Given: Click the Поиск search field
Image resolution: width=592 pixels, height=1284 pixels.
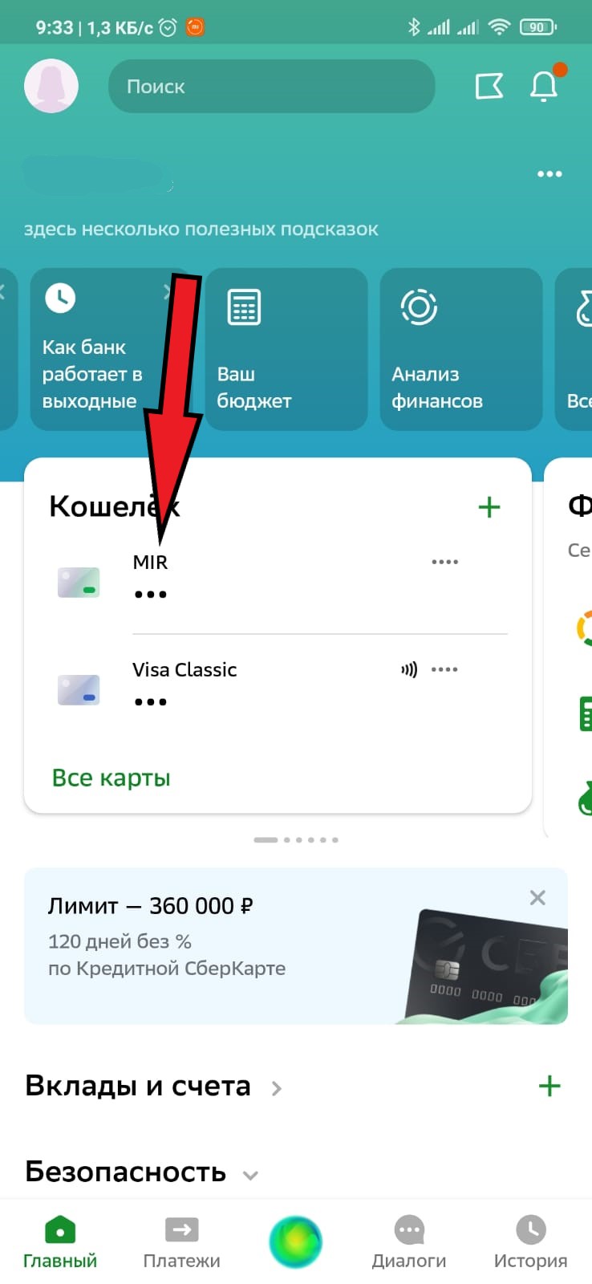Looking at the screenshot, I should [272, 86].
